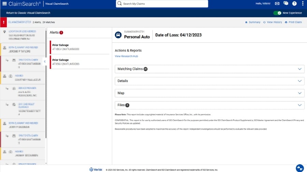Select the Service Provider sidebar entry
The height and width of the screenshot is (172, 307).
pyautogui.click(x=23, y=92)
